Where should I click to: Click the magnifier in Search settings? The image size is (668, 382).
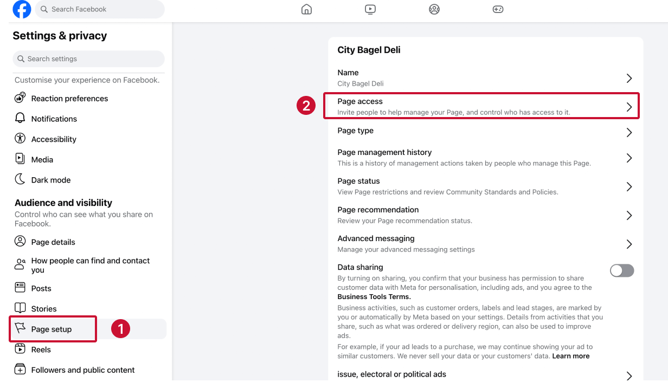21,59
